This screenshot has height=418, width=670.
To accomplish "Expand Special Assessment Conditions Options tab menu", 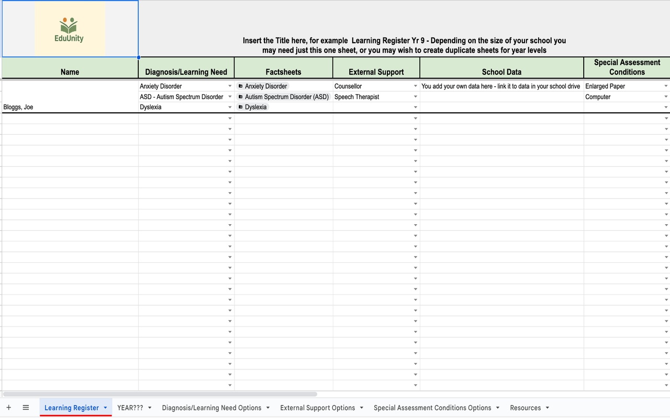I will (x=498, y=408).
